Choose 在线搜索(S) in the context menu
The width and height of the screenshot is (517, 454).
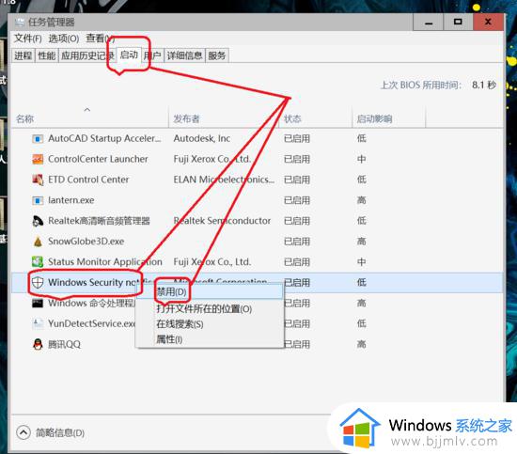tap(210, 324)
